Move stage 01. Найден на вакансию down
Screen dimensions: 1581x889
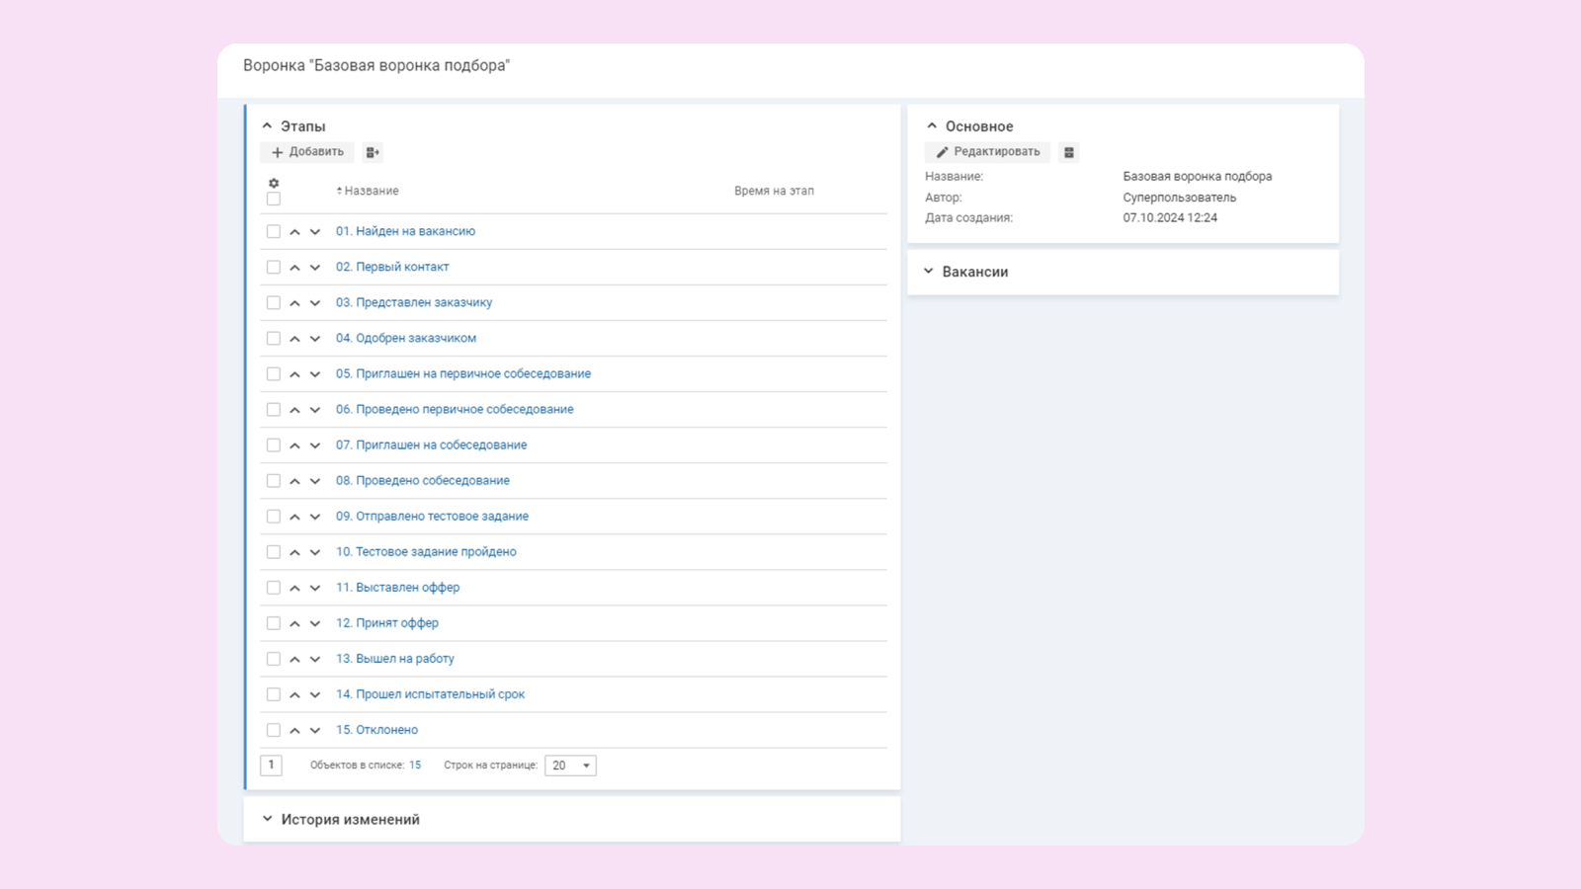click(x=315, y=232)
